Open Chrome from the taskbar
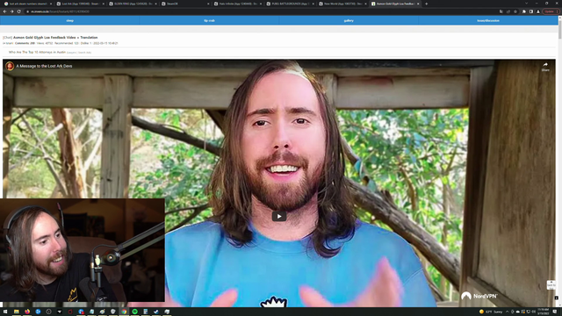 pyautogui.click(x=124, y=312)
